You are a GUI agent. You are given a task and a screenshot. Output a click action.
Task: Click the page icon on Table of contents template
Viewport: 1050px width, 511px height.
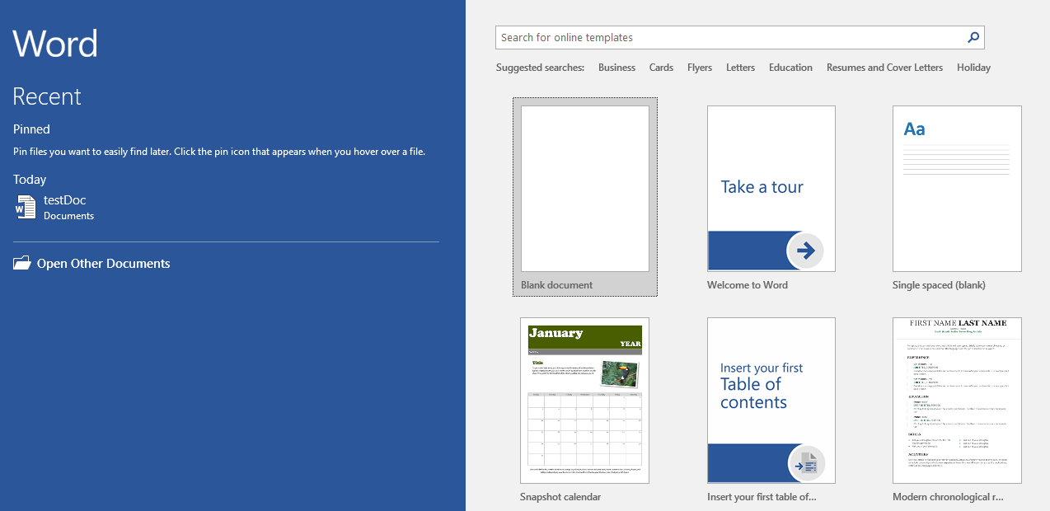806,463
